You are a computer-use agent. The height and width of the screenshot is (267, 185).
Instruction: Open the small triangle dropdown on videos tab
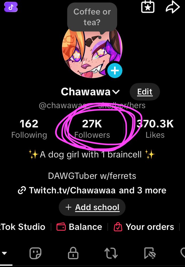[x=4, y=253]
